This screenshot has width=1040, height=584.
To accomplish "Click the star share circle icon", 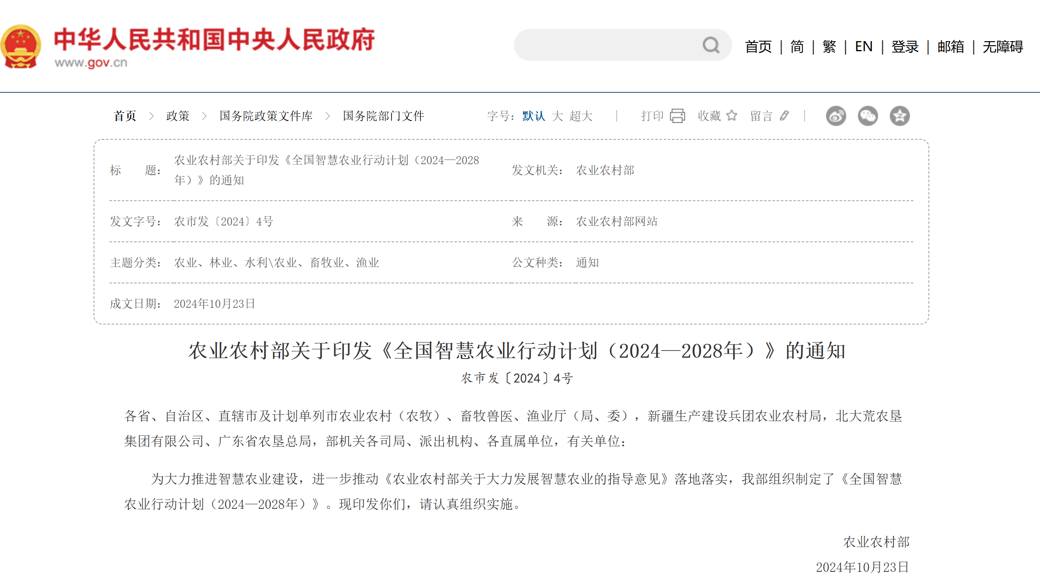I will 899,116.
